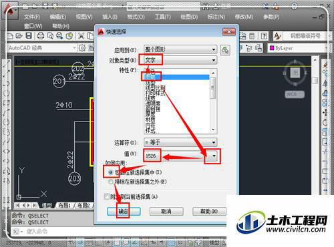
Task: Open the 帮助(H) menu
Action: point(61,26)
